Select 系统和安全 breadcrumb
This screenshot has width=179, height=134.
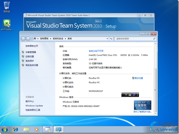click(x=58, y=39)
